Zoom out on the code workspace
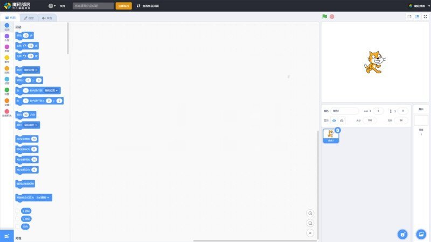 point(310,223)
